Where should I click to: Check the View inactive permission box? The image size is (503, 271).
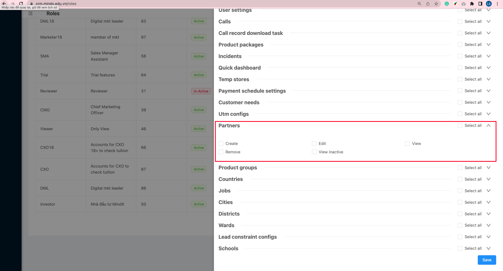click(x=314, y=152)
